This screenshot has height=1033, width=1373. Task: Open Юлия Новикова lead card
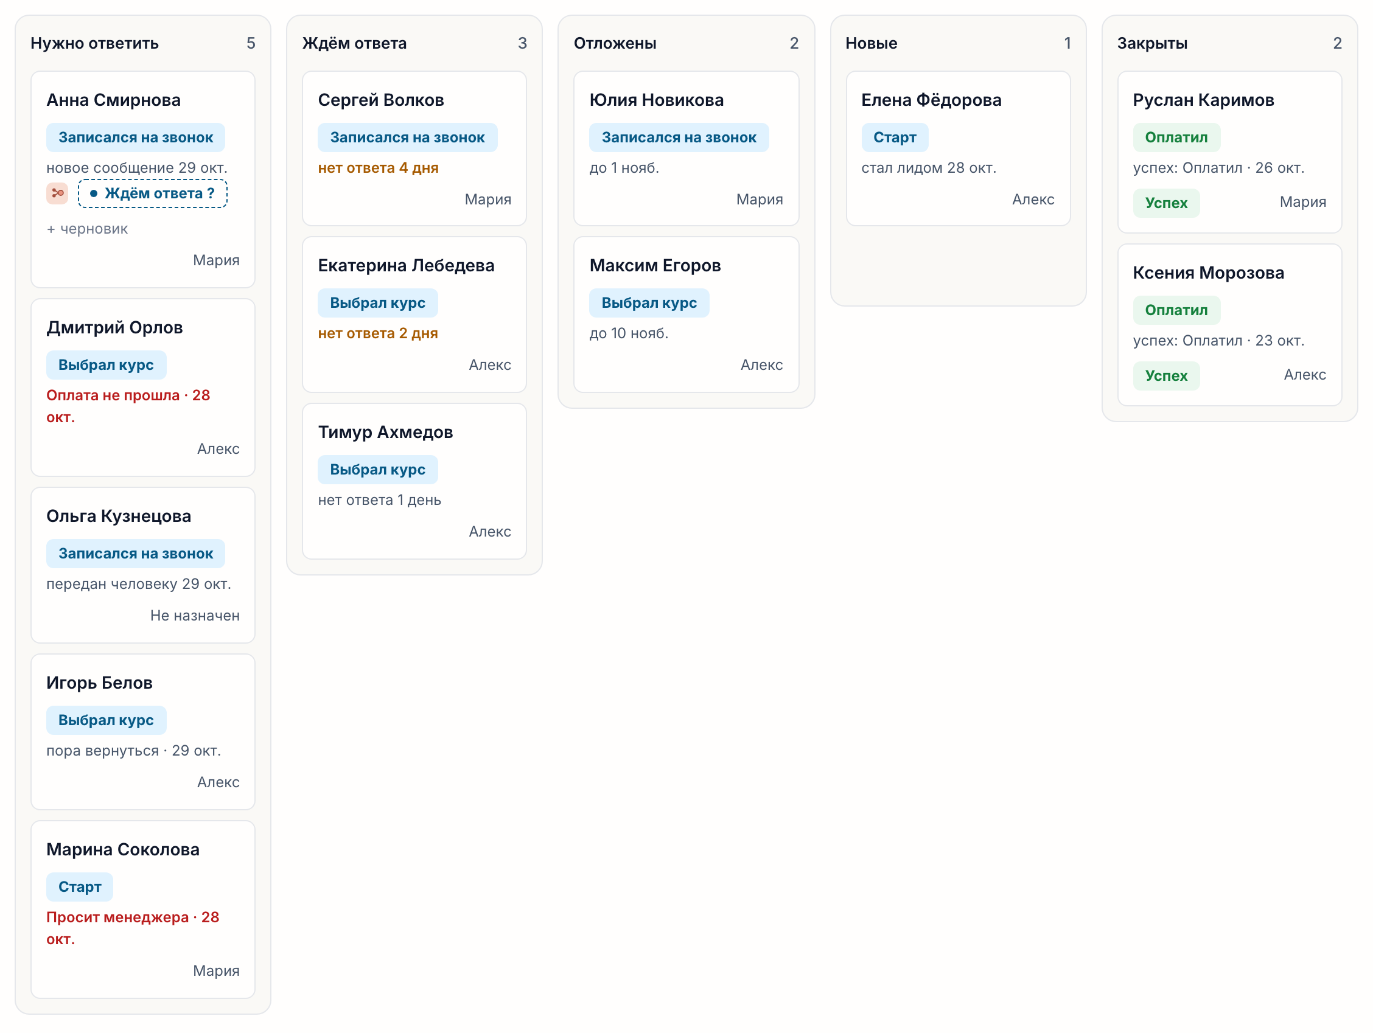click(x=686, y=148)
